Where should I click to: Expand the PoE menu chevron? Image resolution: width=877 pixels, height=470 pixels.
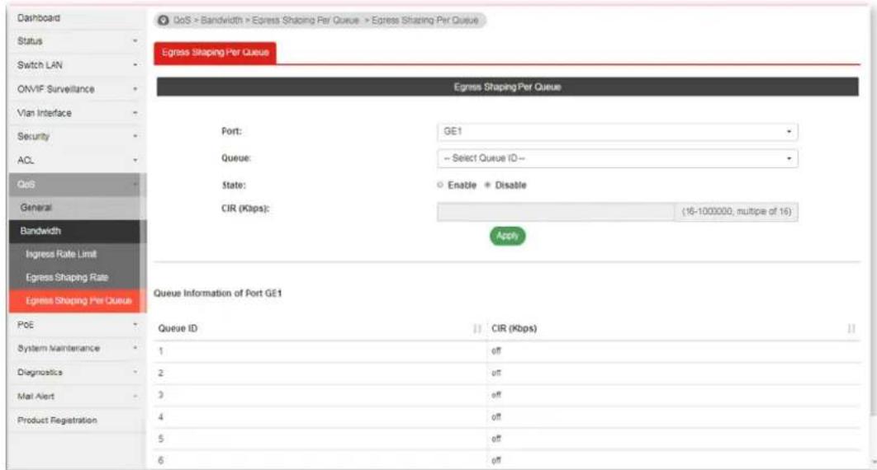pyautogui.click(x=135, y=325)
